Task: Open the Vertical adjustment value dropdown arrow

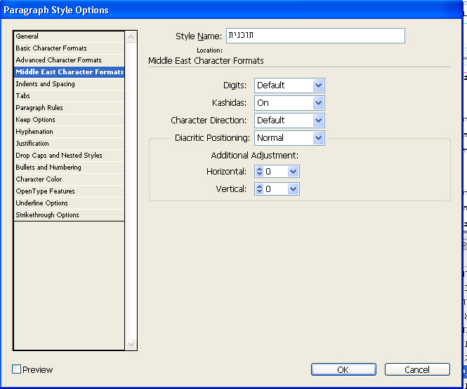Action: point(293,189)
